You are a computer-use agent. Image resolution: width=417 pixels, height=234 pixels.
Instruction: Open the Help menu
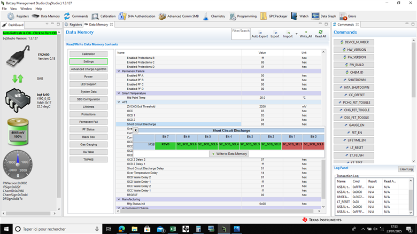pyautogui.click(x=39, y=9)
